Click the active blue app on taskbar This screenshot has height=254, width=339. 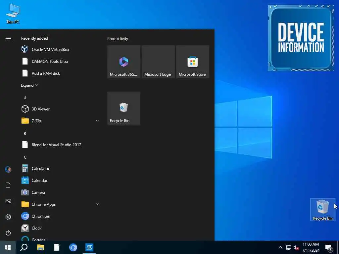[x=89, y=247]
